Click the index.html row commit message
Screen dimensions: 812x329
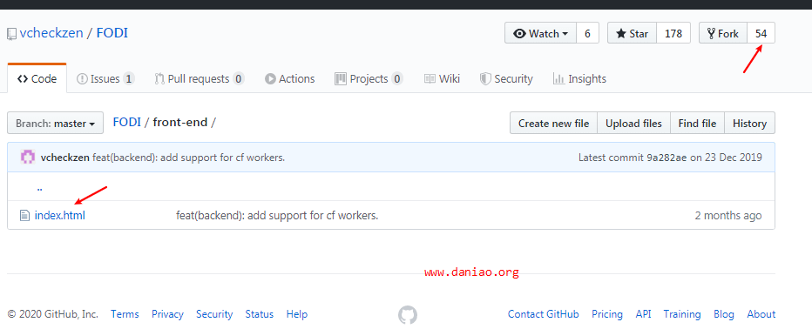click(x=277, y=215)
